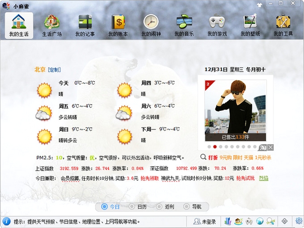
Task: Click today's sunny weather icon (今天)
Action: point(45,90)
